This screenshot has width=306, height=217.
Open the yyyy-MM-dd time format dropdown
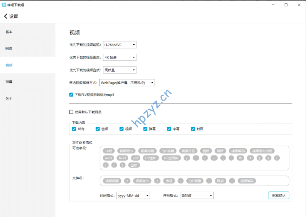(x=133, y=195)
